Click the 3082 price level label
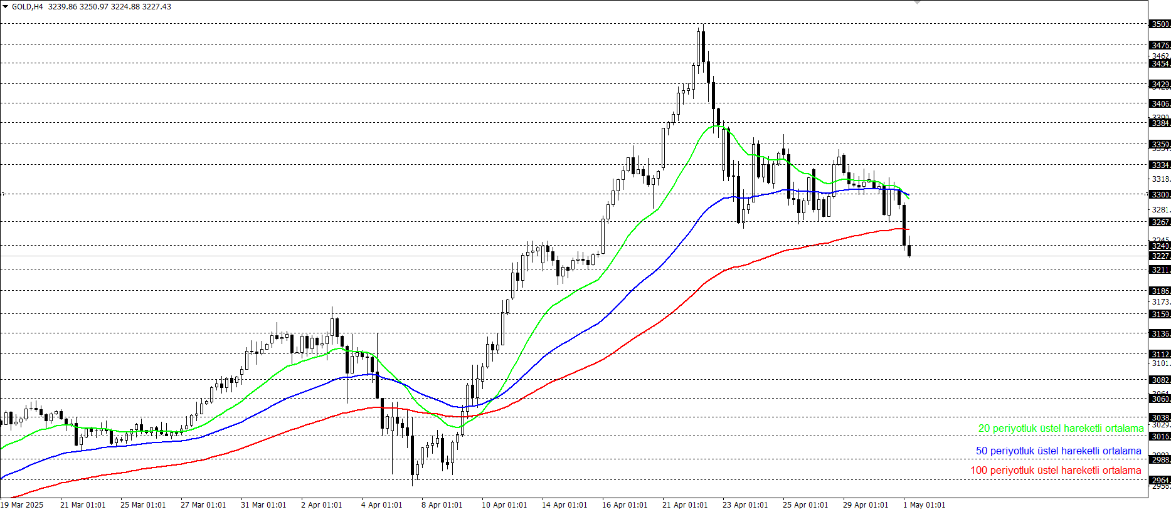 1160,380
